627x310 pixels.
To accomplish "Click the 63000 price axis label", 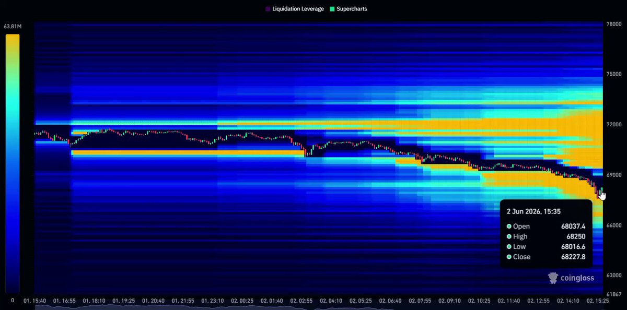I will (x=613, y=275).
